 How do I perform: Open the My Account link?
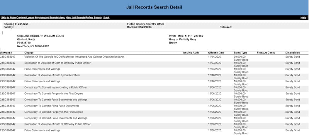click(42, 18)
